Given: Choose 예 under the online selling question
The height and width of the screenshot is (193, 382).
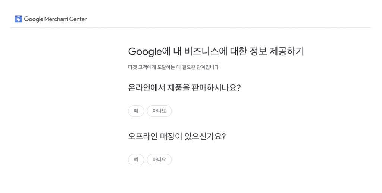Looking at the screenshot, I should pos(136,111).
